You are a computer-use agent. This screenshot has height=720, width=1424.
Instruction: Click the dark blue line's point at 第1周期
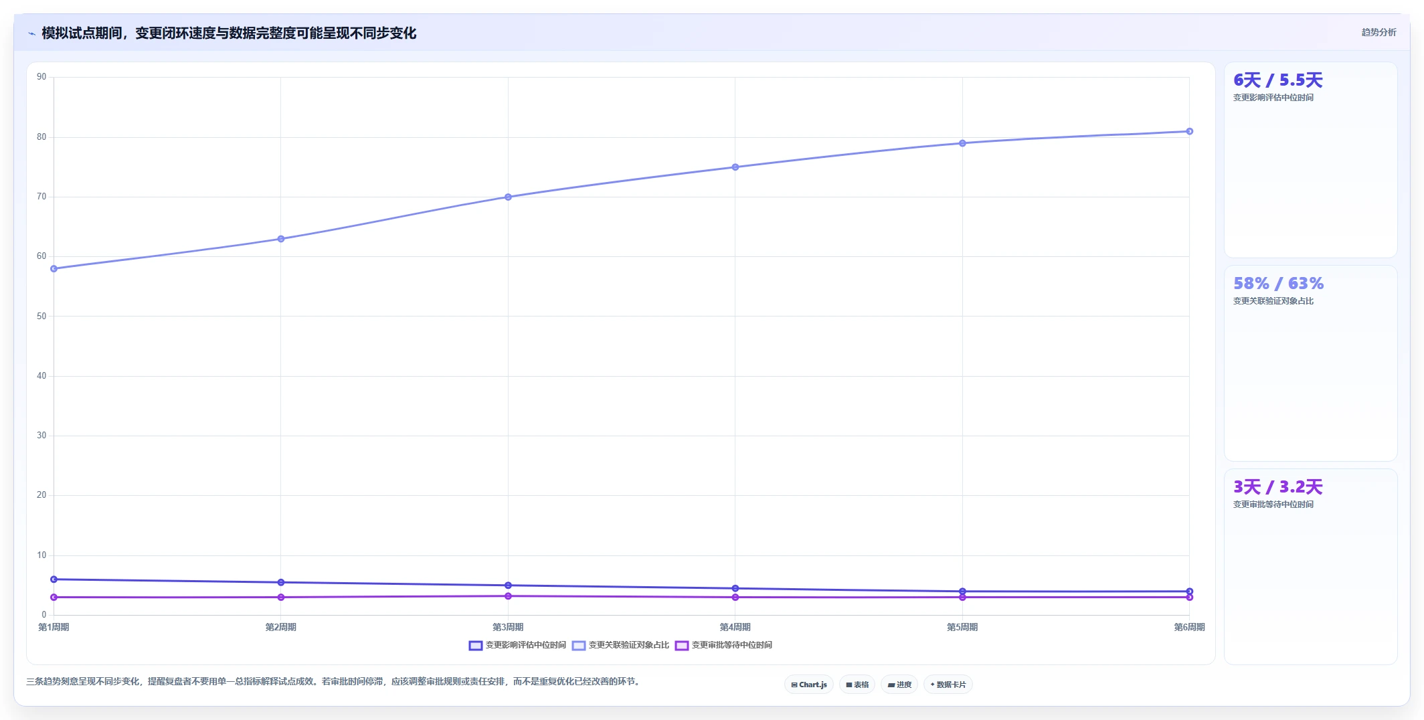[54, 579]
